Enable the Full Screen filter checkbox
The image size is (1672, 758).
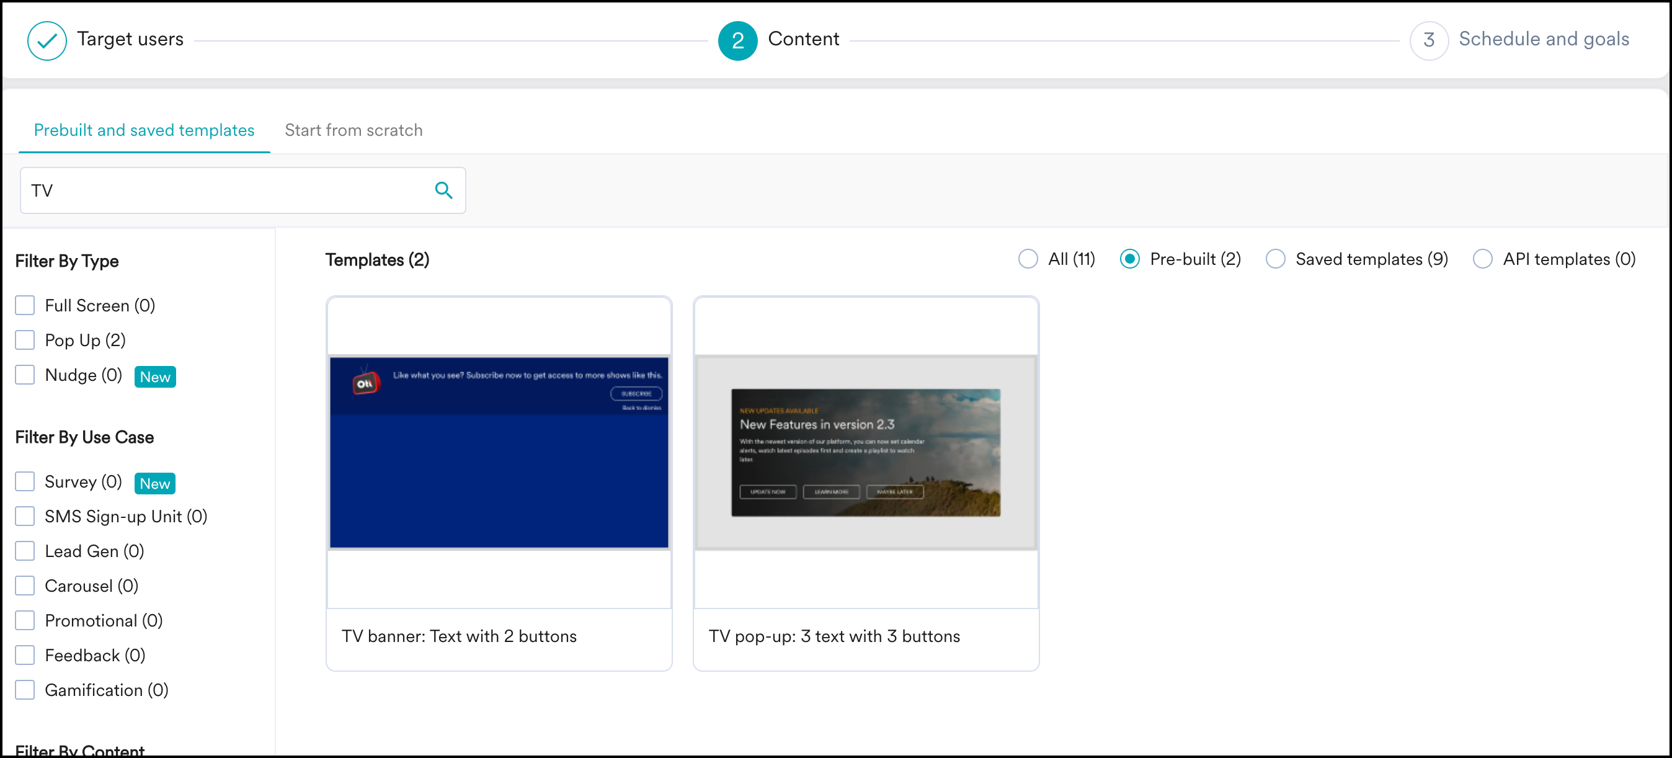click(25, 305)
